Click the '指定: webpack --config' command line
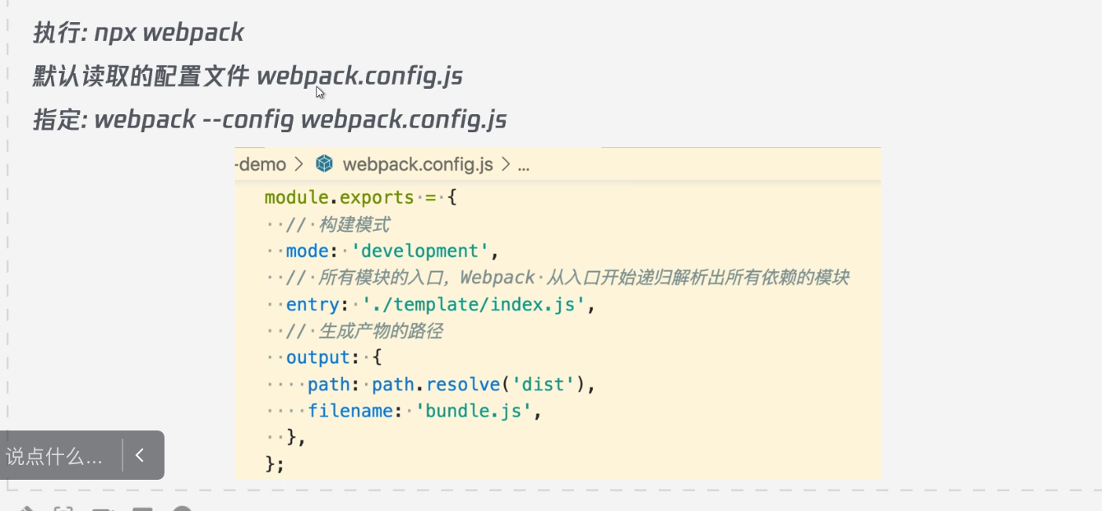This screenshot has height=511, width=1102. pyautogui.click(x=269, y=120)
